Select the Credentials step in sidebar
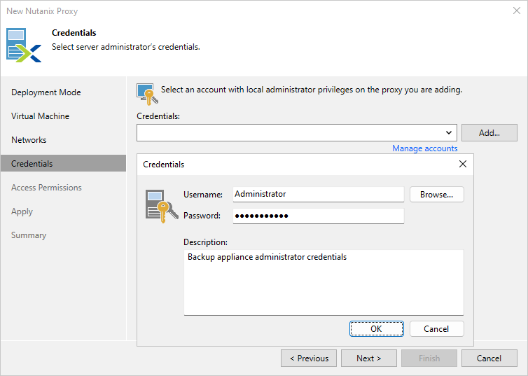Viewport: 528px width, 376px height. click(32, 164)
